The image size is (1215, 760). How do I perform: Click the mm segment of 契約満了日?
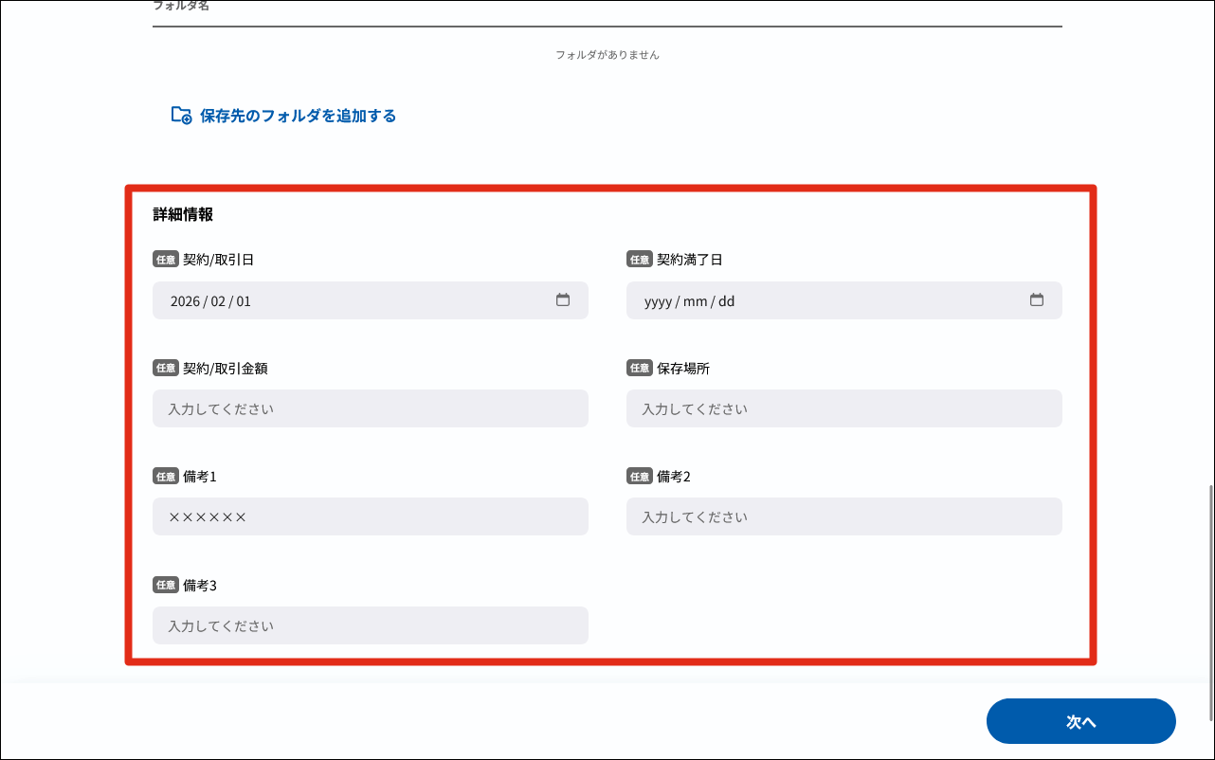[695, 301]
